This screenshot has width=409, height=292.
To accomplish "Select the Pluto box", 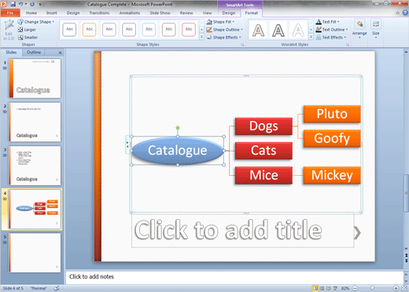I will coord(332,114).
